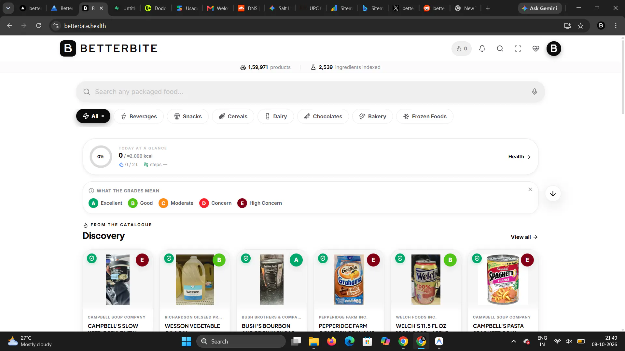625x351 pixels.
Task: Click the streak flame counter showing 0
Action: pyautogui.click(x=462, y=49)
